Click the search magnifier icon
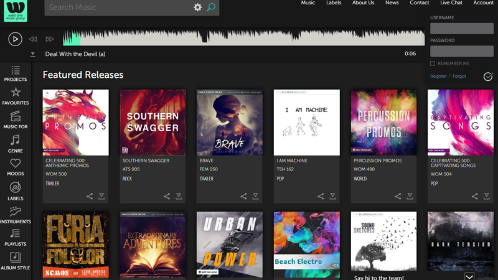The height and width of the screenshot is (280, 498). coord(211,7)
